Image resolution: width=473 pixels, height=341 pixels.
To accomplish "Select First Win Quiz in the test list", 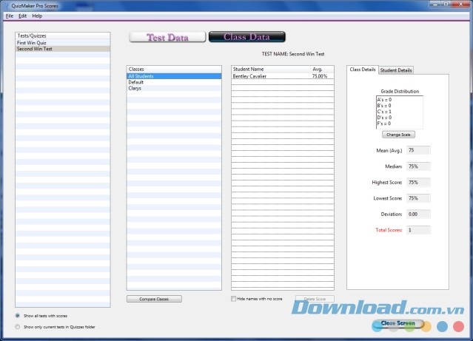I will coord(31,43).
